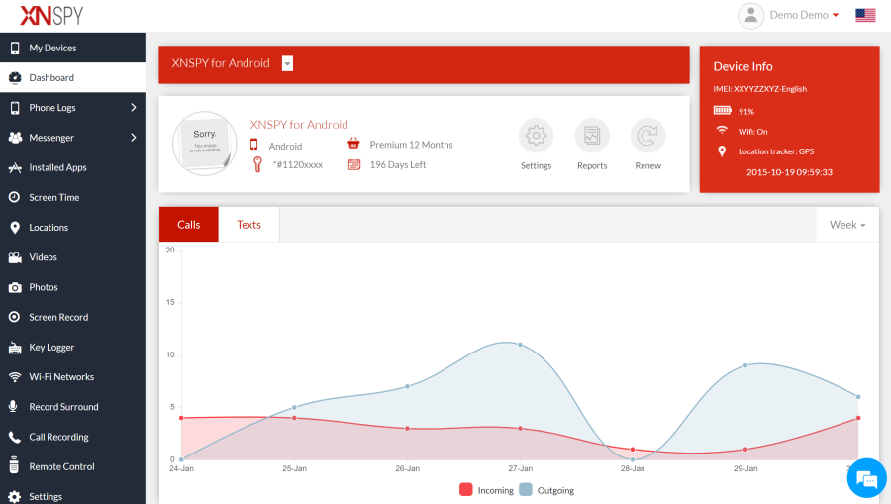Click the '*#1120xxxx' code text

click(x=298, y=164)
